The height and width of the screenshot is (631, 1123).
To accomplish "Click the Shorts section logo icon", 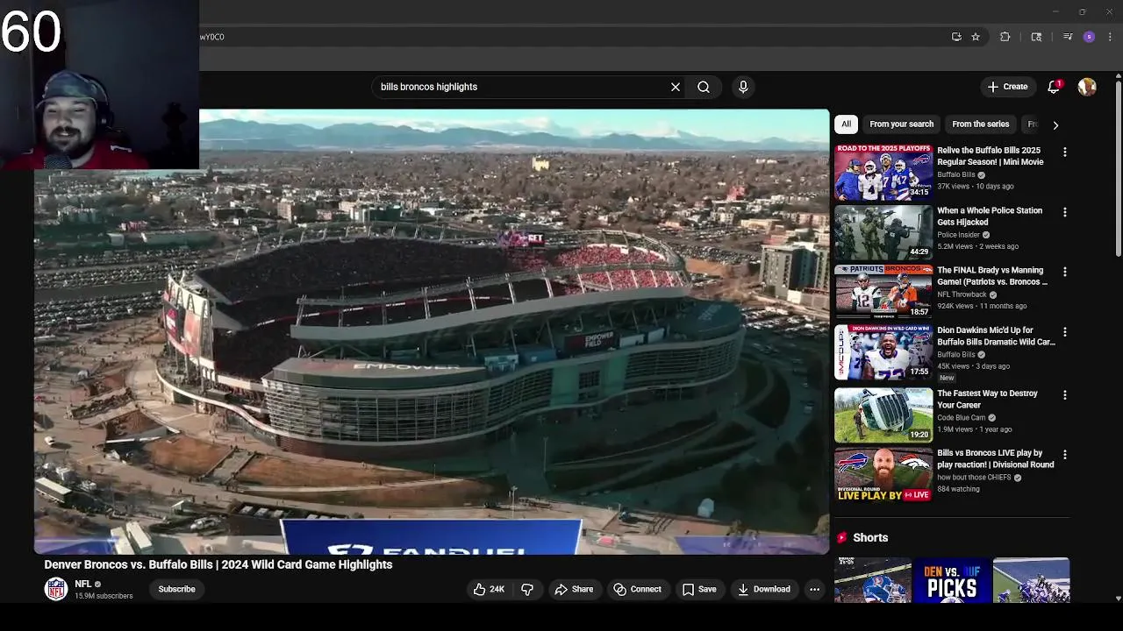I will click(x=841, y=537).
